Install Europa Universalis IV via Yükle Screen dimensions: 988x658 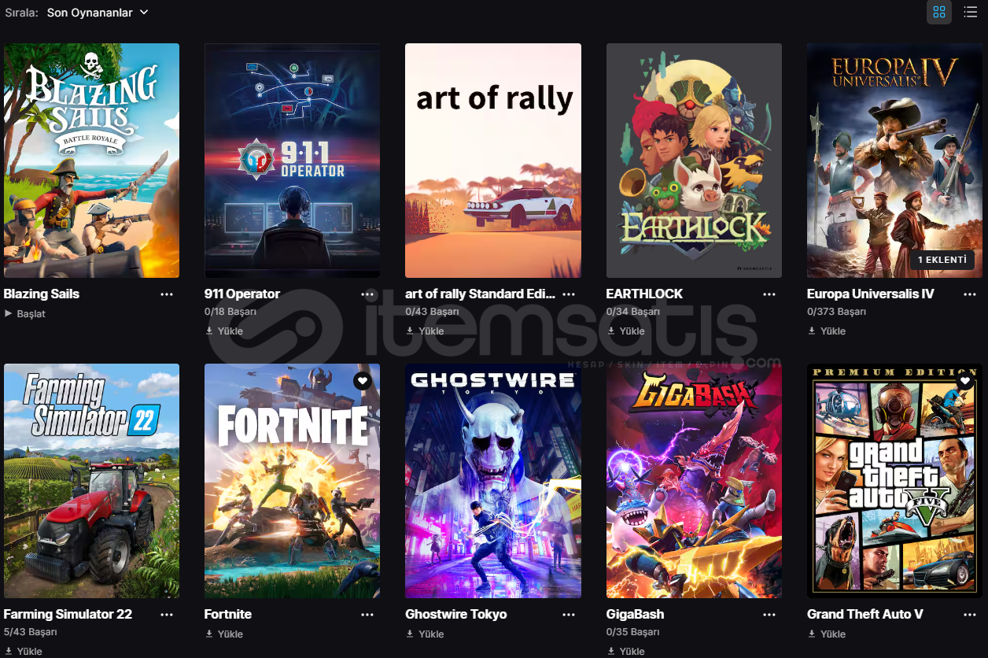click(827, 331)
